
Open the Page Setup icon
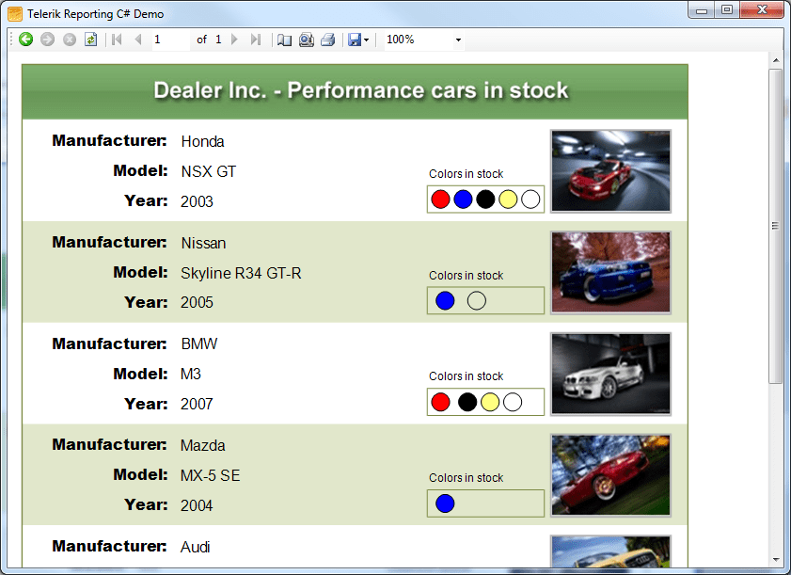[284, 40]
